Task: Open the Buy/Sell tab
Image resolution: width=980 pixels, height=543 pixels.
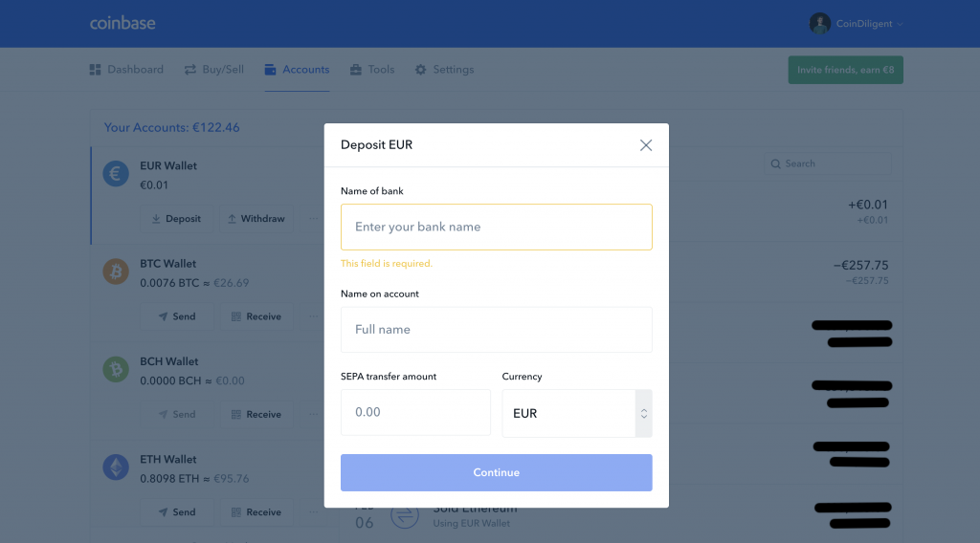Action: click(x=214, y=70)
